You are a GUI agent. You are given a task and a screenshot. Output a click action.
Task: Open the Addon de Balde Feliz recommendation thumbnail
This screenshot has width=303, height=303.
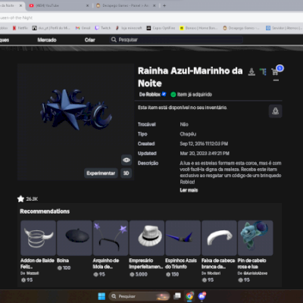(x=38, y=238)
